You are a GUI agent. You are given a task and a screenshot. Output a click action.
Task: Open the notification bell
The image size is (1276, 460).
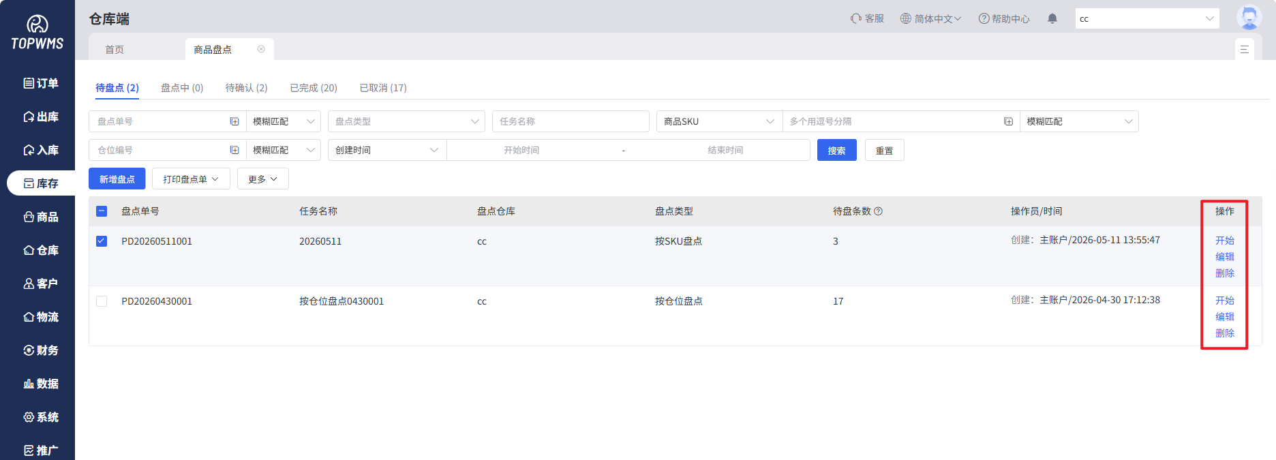(x=1052, y=18)
